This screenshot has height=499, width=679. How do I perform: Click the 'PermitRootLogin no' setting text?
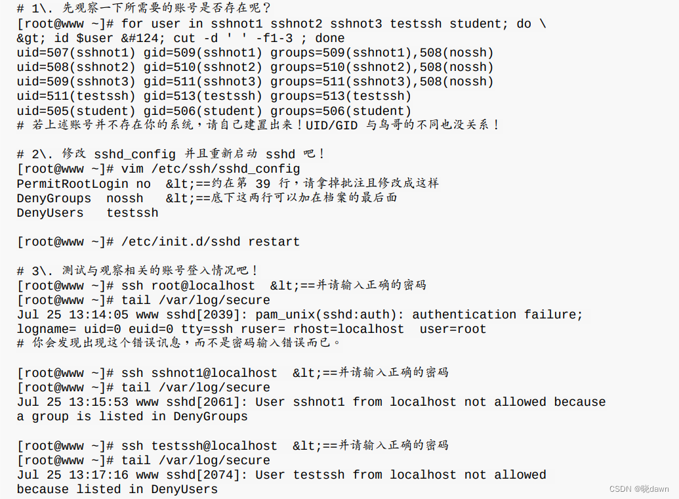click(83, 184)
